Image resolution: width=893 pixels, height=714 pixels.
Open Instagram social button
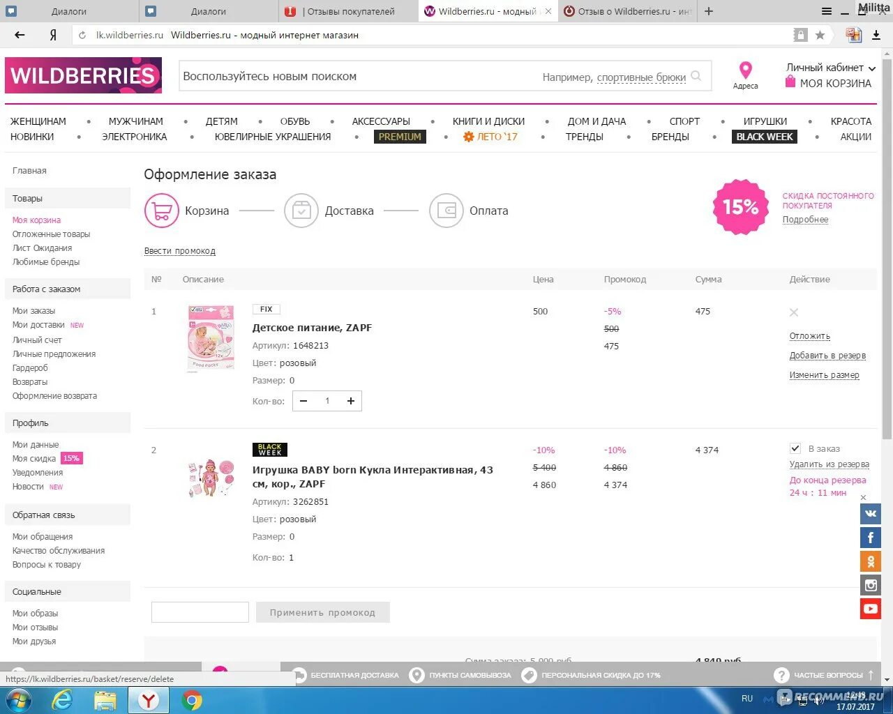click(871, 585)
